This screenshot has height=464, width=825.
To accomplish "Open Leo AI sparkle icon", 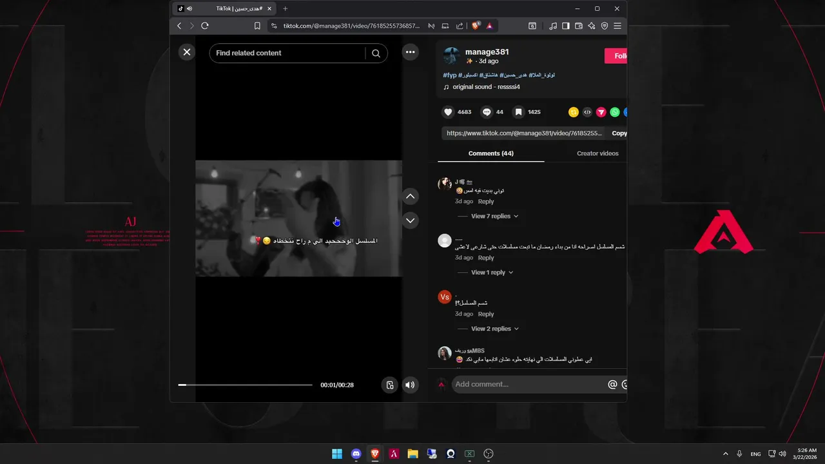I will coord(592,26).
